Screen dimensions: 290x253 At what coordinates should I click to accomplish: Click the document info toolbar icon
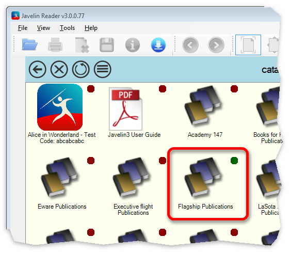[x=133, y=45]
